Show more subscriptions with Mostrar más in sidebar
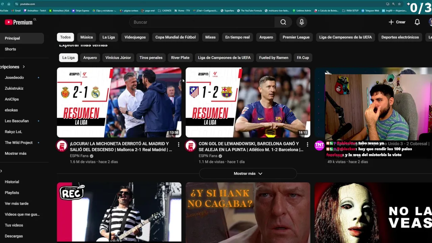 pos(16,153)
